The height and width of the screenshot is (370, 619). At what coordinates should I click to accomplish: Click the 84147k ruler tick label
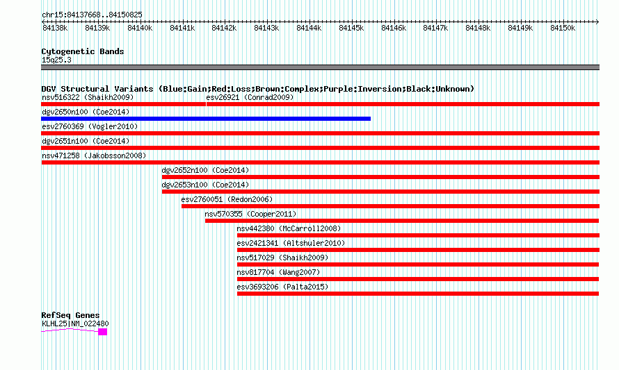[435, 28]
